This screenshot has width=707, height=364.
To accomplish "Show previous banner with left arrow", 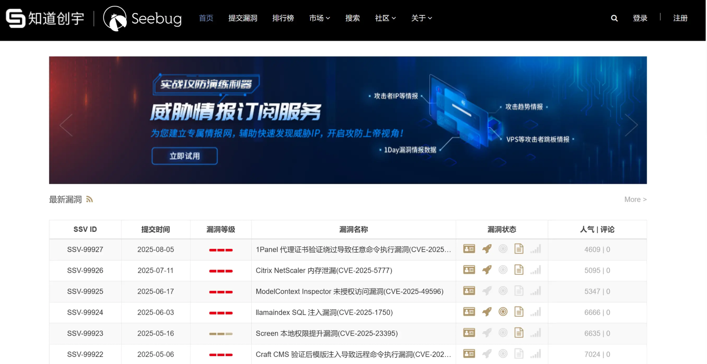I will [66, 125].
